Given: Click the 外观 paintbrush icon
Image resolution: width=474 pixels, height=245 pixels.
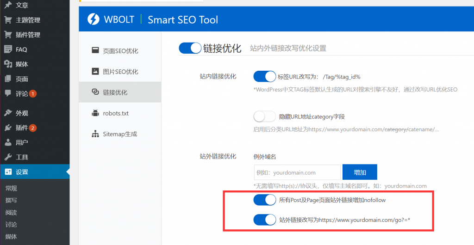Looking at the screenshot, I should pos(8,113).
